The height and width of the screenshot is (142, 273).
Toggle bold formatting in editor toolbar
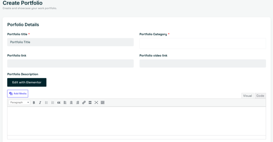(x=34, y=102)
